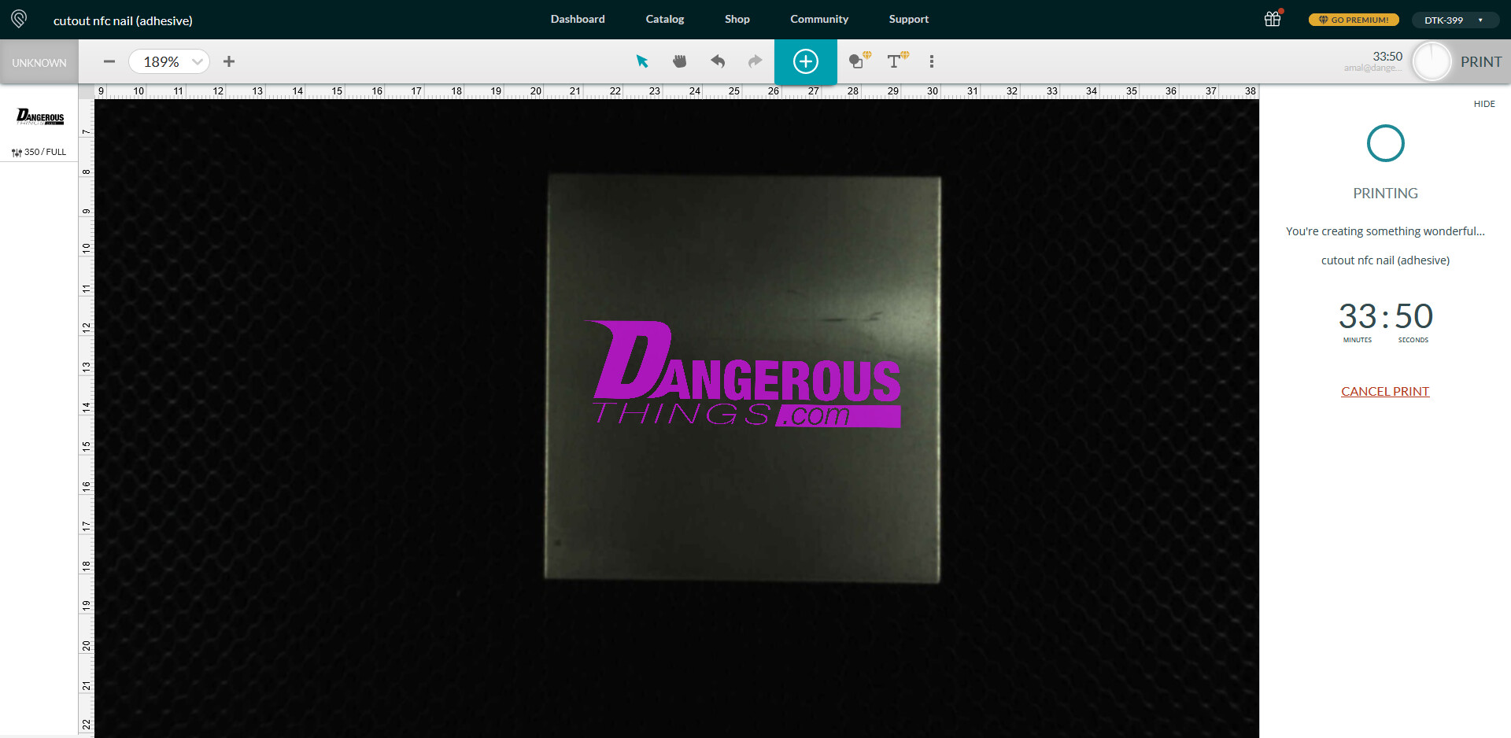Viewport: 1511px width, 738px height.
Task: Click the Add artwork plus button
Action: (x=806, y=61)
